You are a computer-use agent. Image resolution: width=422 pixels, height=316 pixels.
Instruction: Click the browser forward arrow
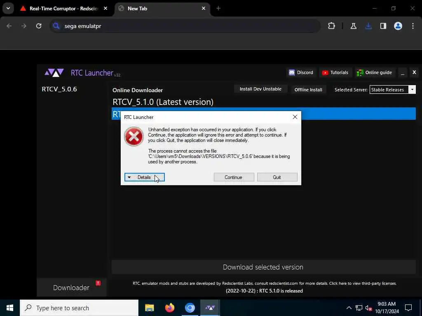pos(24,26)
